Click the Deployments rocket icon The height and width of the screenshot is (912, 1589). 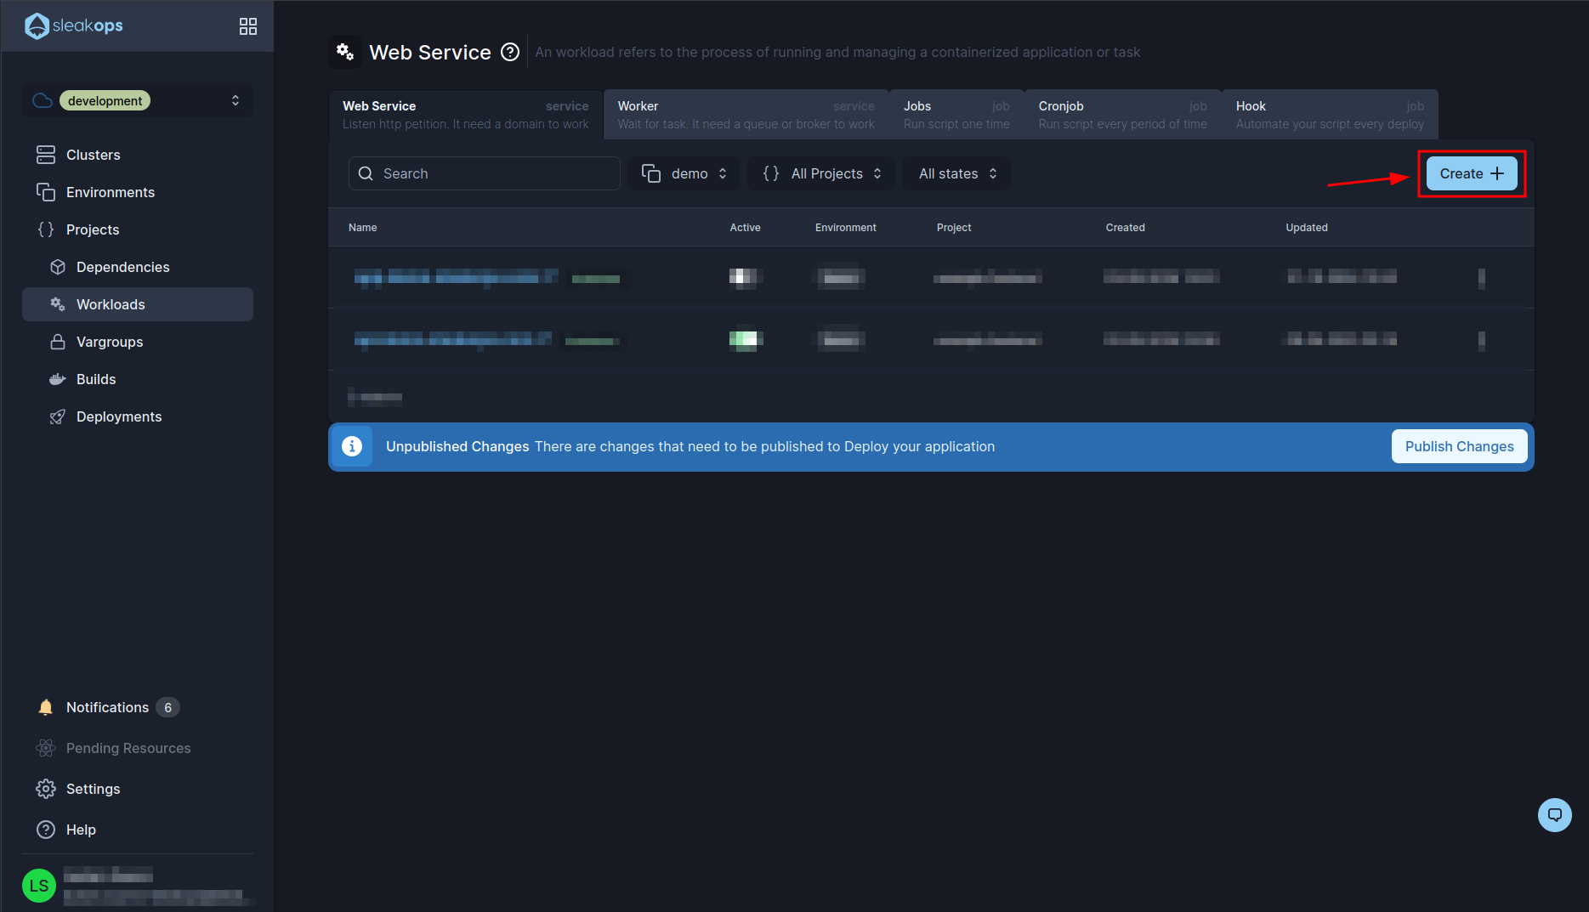coord(58,416)
